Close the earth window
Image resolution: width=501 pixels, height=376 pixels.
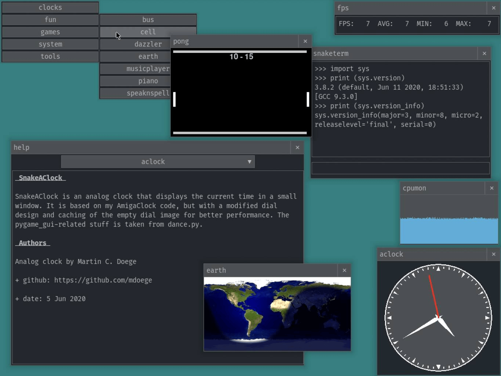(344, 270)
